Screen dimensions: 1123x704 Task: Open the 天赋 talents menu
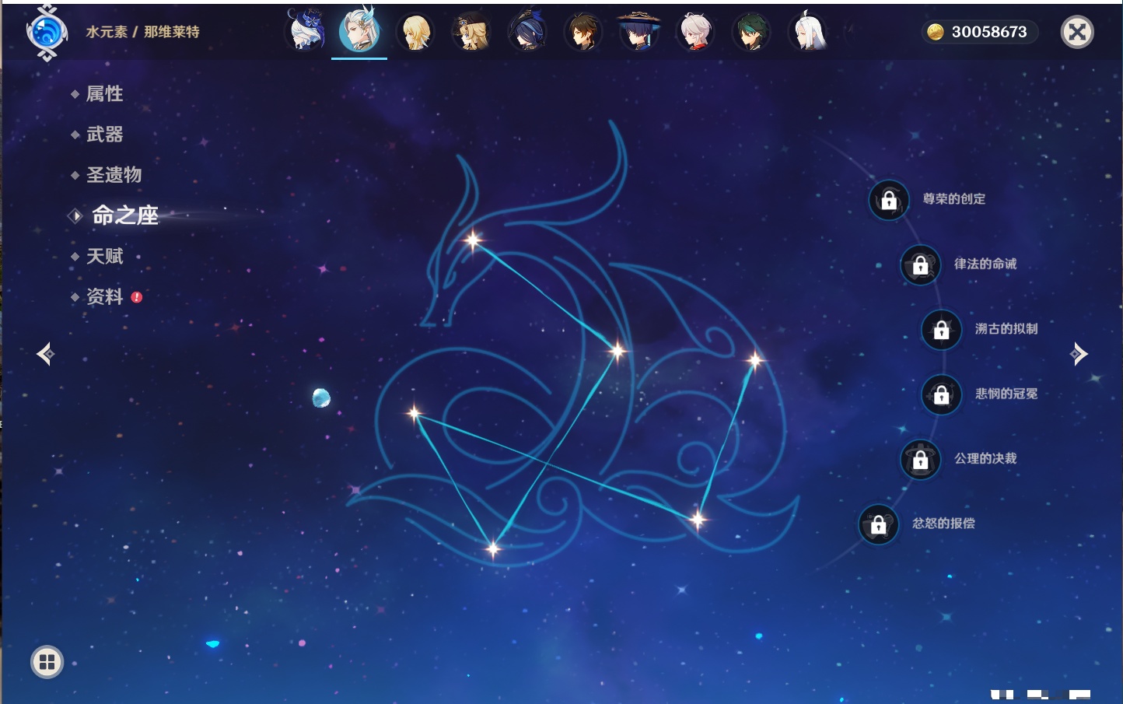[104, 256]
